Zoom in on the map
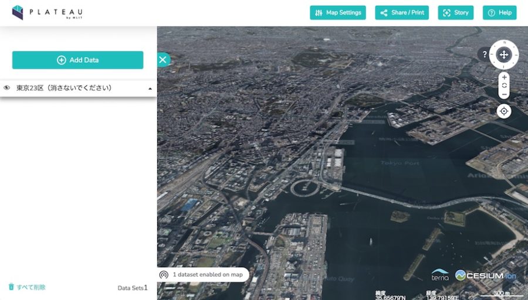Screen dimensions: 528x300 (503, 77)
